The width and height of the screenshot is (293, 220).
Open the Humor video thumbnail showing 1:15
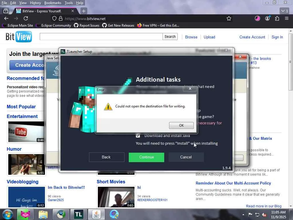coord(26,165)
